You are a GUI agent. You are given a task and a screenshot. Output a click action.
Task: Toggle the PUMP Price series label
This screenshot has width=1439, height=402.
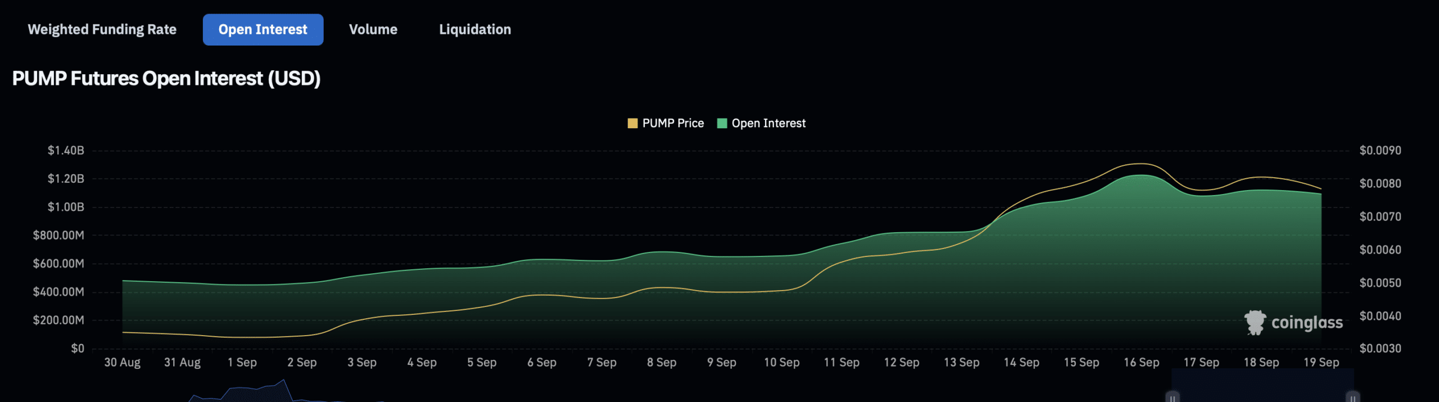pyautogui.click(x=673, y=124)
